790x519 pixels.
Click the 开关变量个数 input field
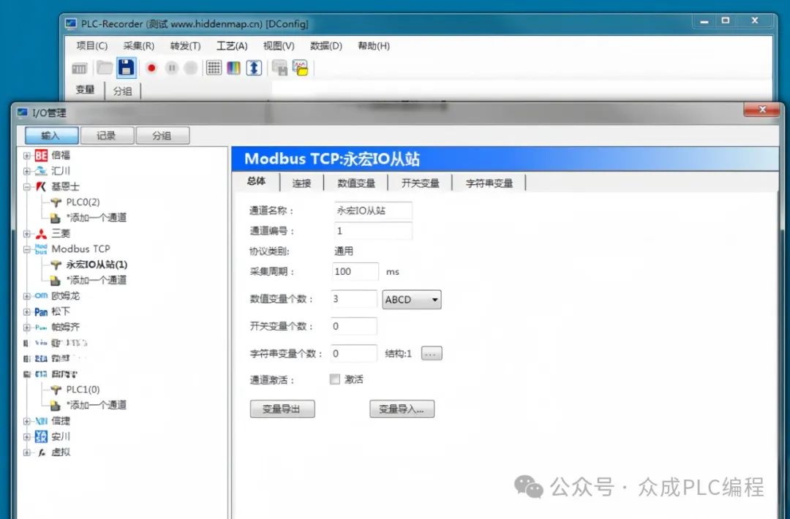pyautogui.click(x=354, y=326)
